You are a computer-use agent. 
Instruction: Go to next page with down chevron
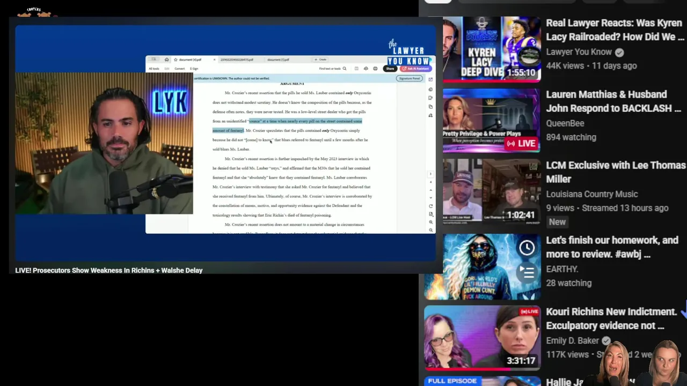430,197
